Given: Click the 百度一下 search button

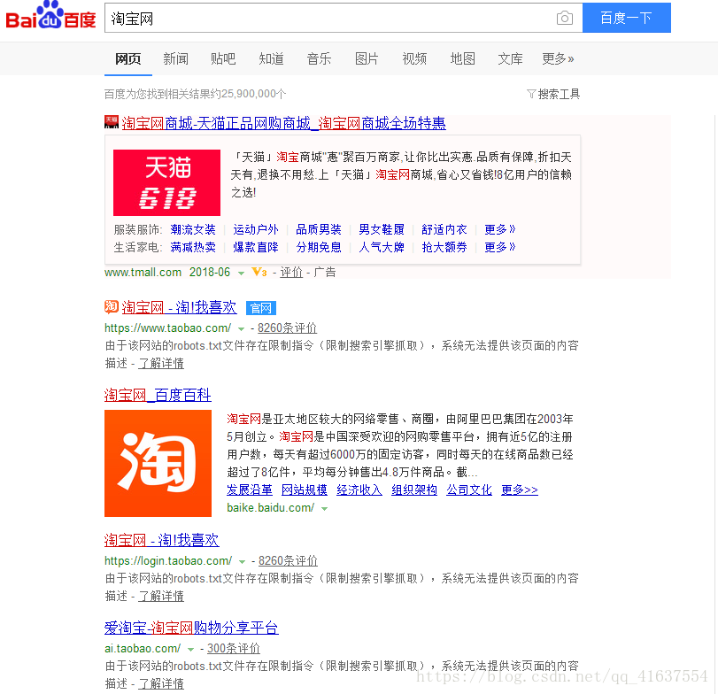Looking at the screenshot, I should click(x=627, y=18).
